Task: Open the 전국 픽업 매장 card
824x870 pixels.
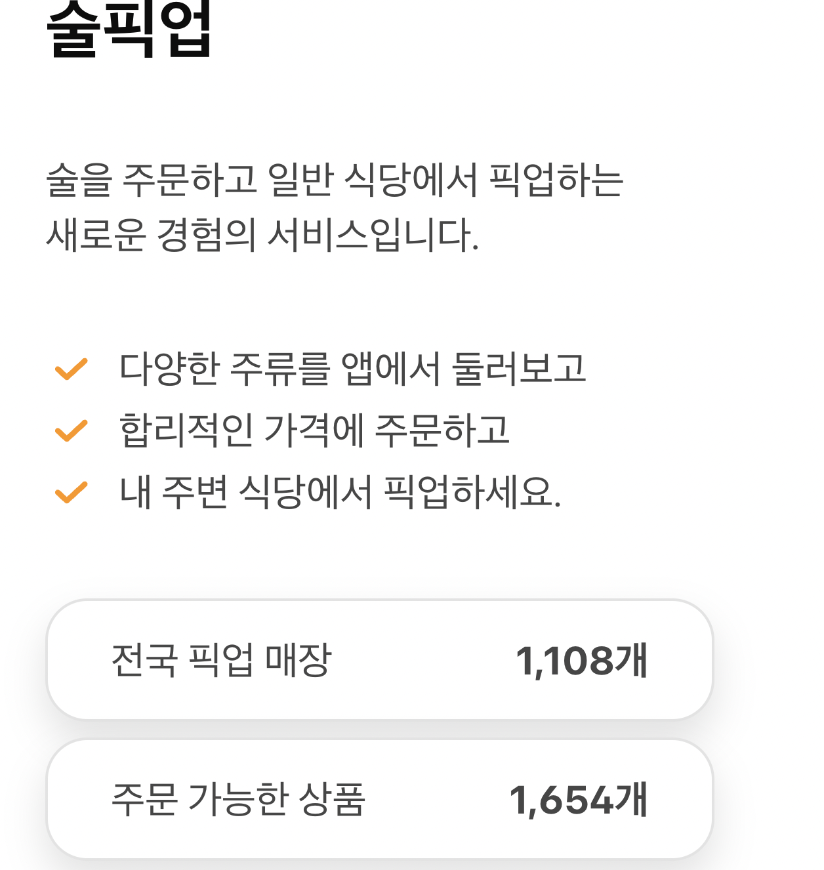Action: 380,660
